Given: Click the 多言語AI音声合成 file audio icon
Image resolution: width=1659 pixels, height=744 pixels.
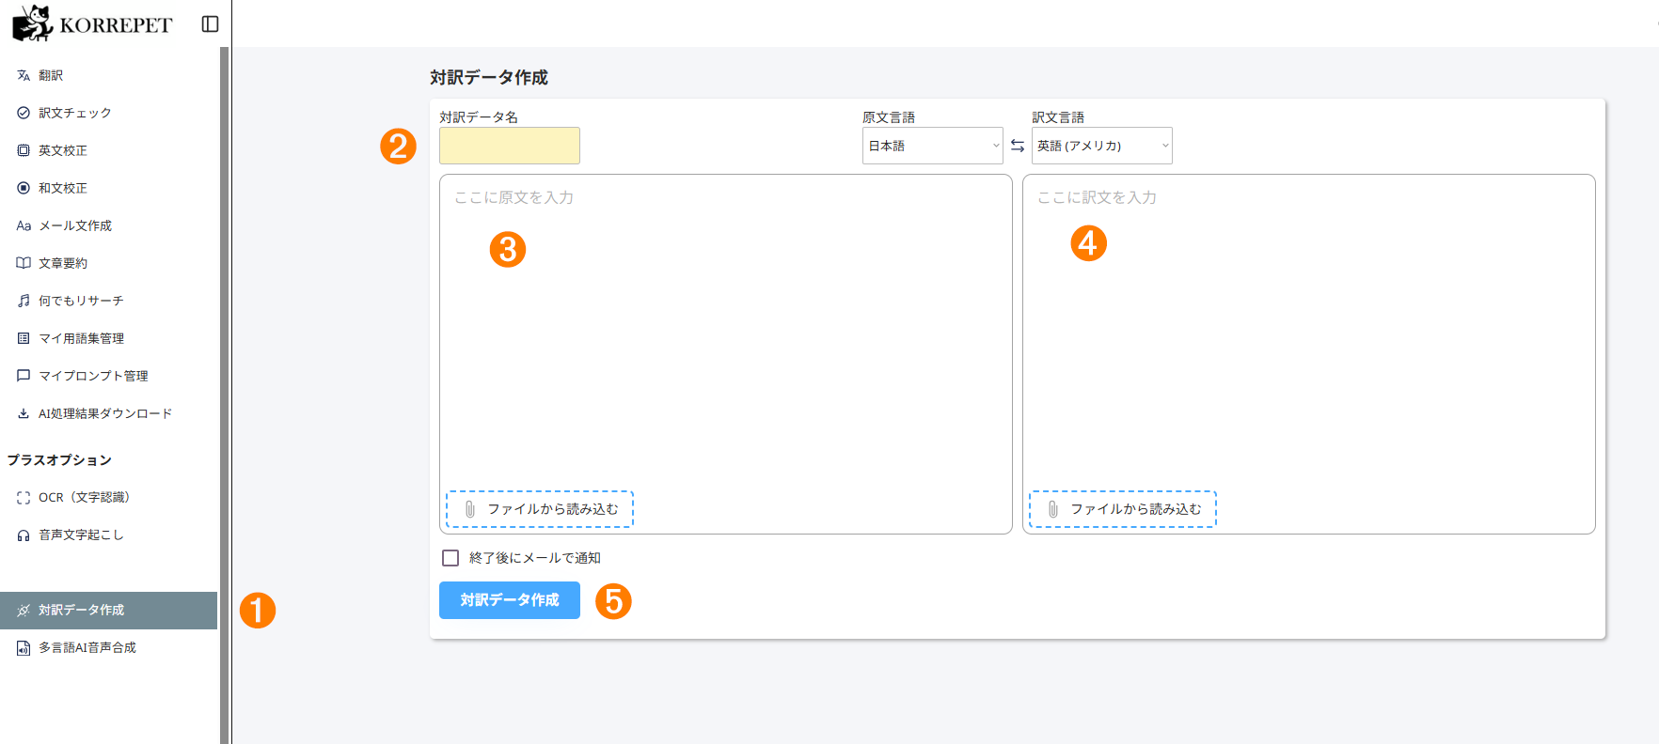Looking at the screenshot, I should click(x=24, y=648).
